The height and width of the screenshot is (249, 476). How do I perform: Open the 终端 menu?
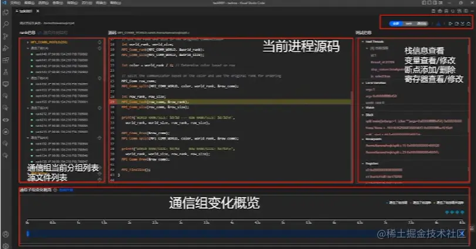[101, 3]
